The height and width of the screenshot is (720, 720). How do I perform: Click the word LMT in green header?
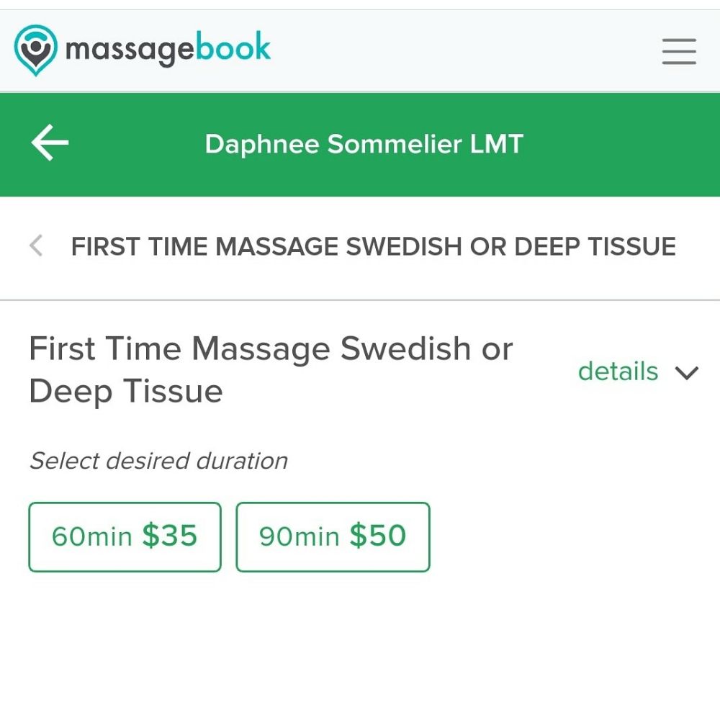click(x=496, y=144)
